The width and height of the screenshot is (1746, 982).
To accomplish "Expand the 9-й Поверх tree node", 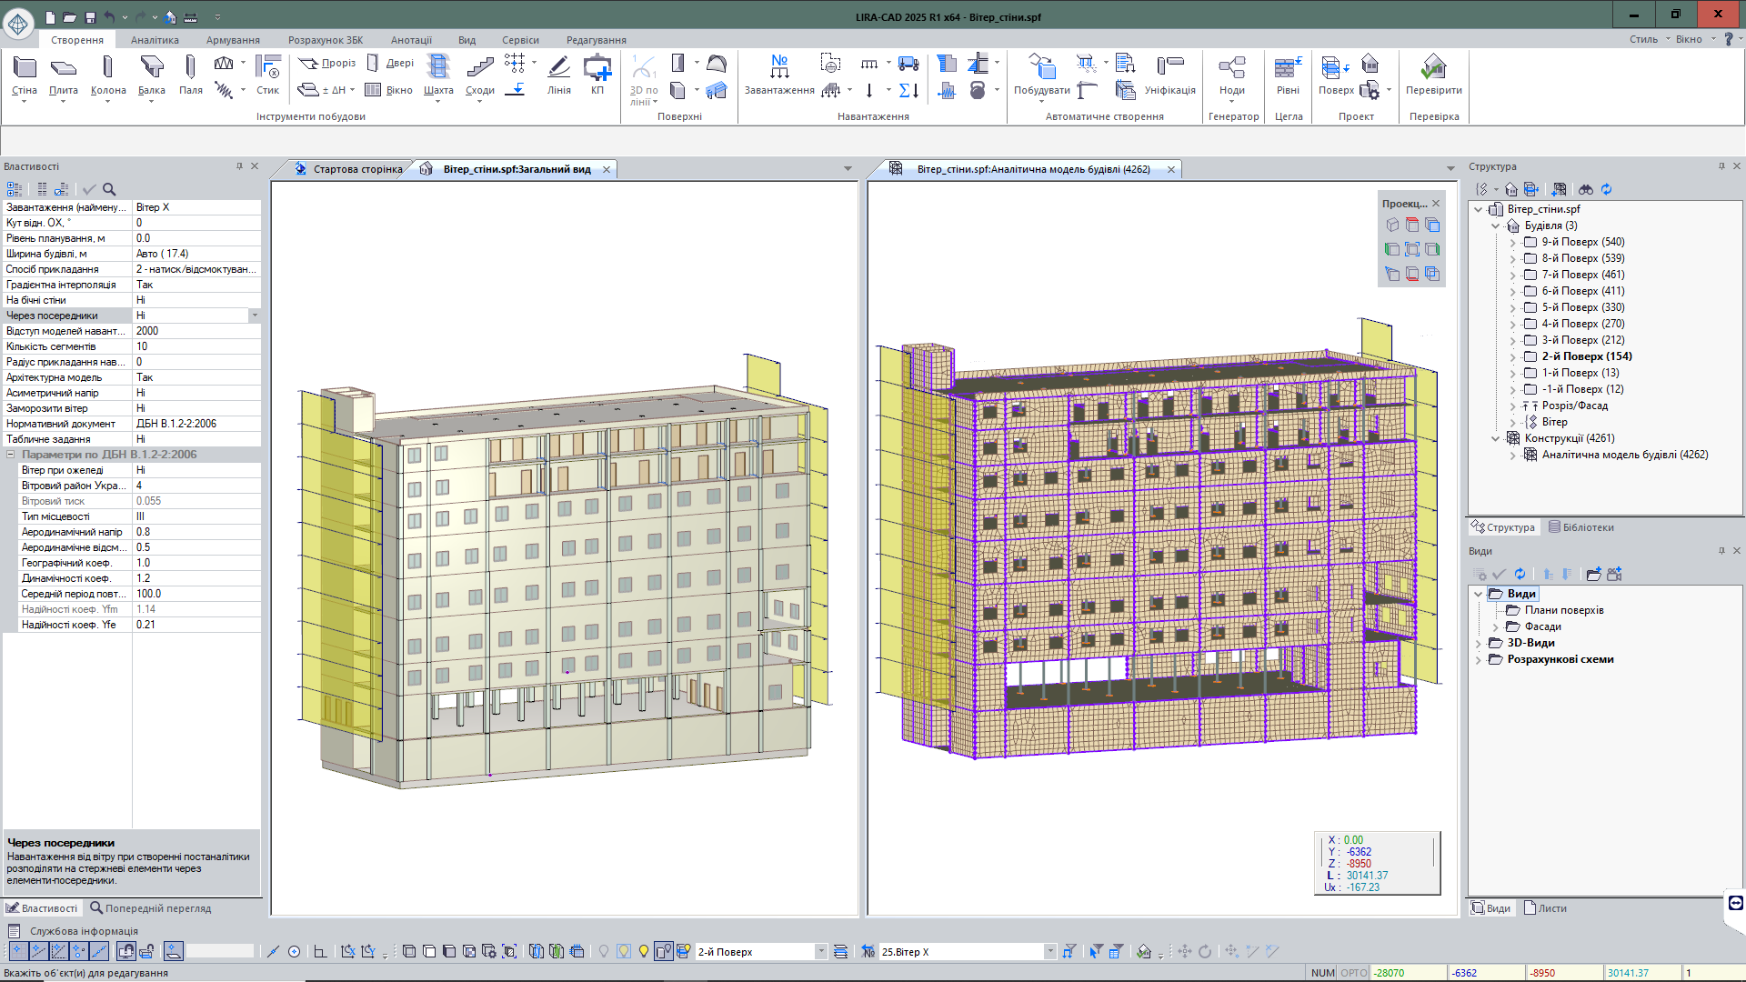I will point(1512,242).
